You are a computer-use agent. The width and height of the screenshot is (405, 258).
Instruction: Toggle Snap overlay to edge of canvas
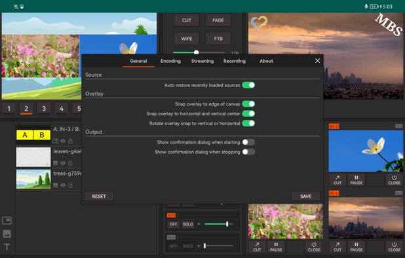248,104
